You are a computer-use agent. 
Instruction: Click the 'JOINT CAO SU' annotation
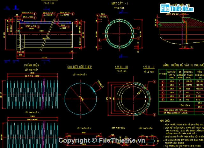click(x=172, y=14)
